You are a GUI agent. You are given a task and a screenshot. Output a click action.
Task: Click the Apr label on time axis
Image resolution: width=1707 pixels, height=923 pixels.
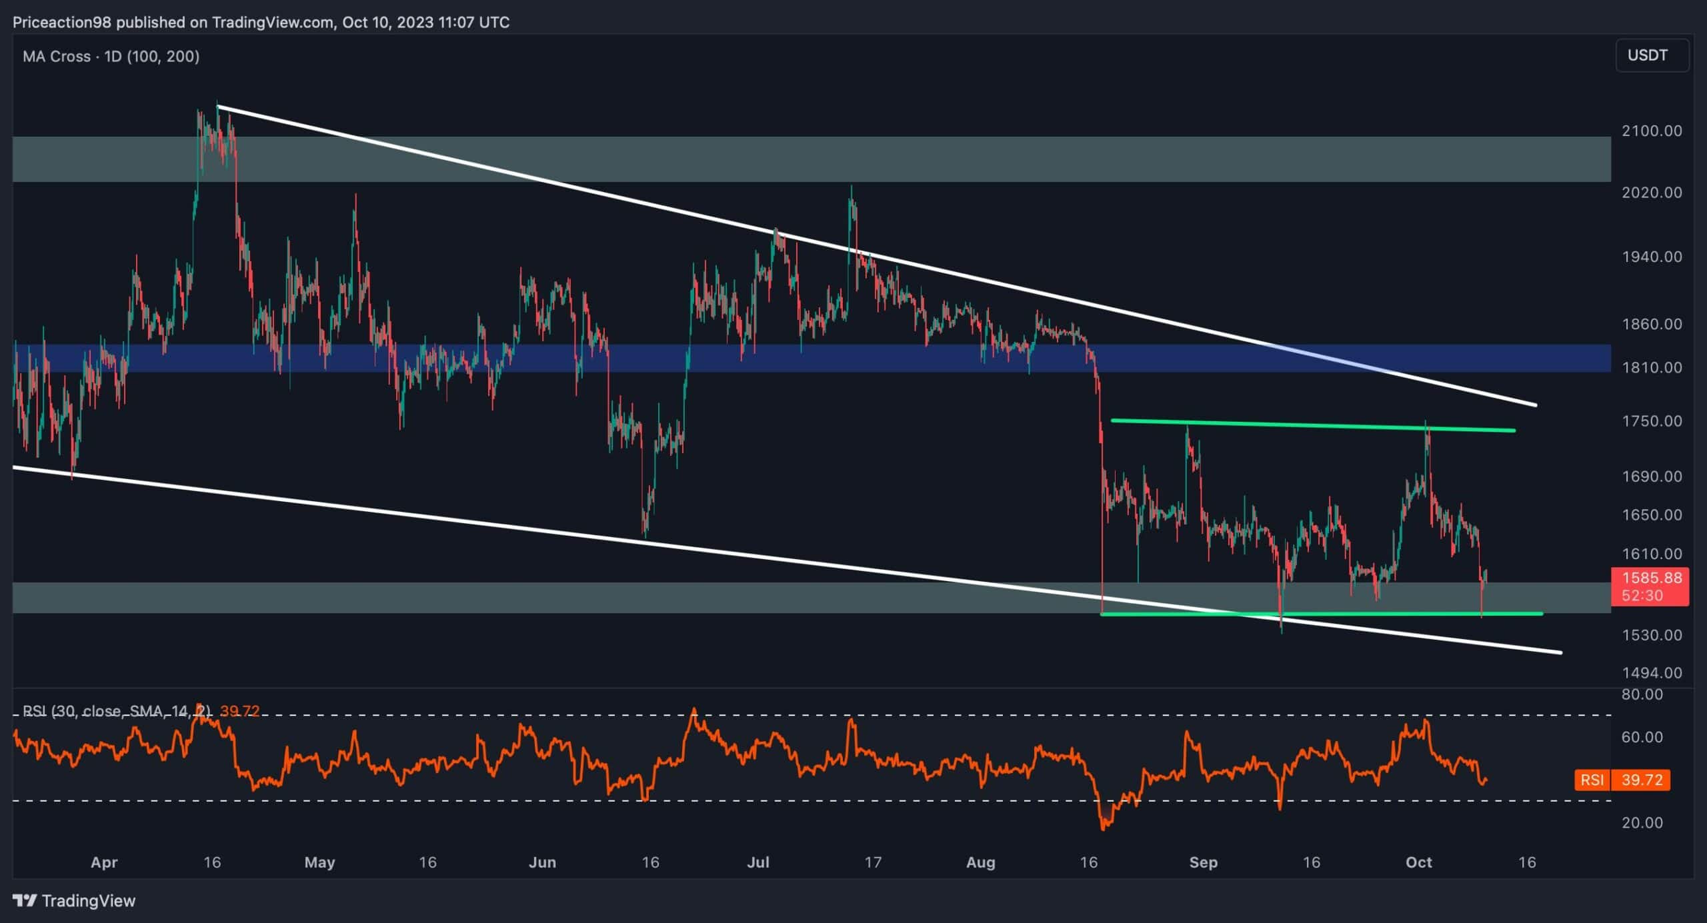pos(104,862)
